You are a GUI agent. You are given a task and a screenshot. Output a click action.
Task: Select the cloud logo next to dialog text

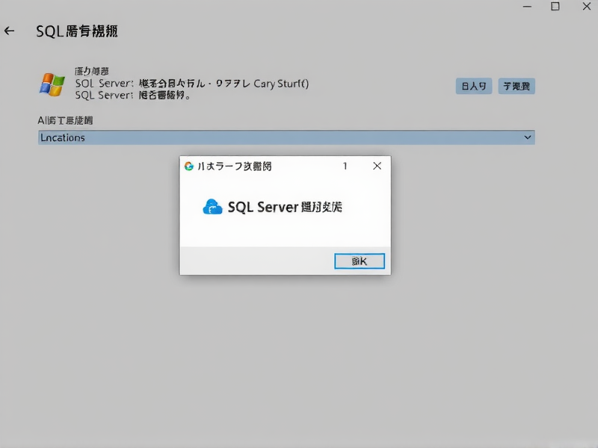tap(213, 207)
